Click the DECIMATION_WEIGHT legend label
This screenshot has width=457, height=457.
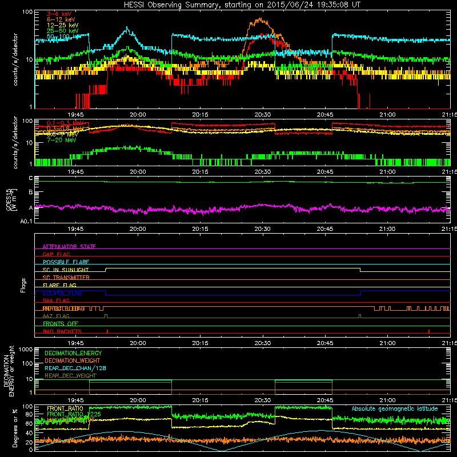[x=73, y=361]
